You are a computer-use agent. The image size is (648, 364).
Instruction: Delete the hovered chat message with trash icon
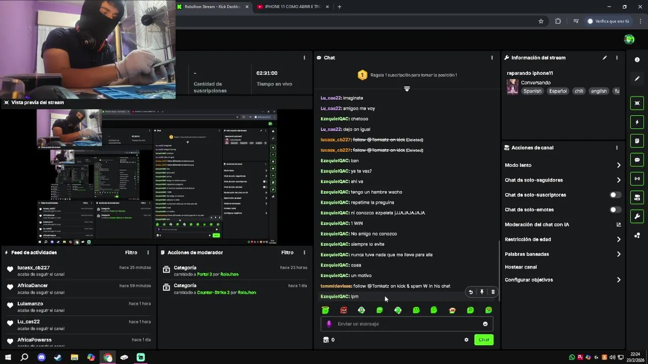pyautogui.click(x=493, y=292)
